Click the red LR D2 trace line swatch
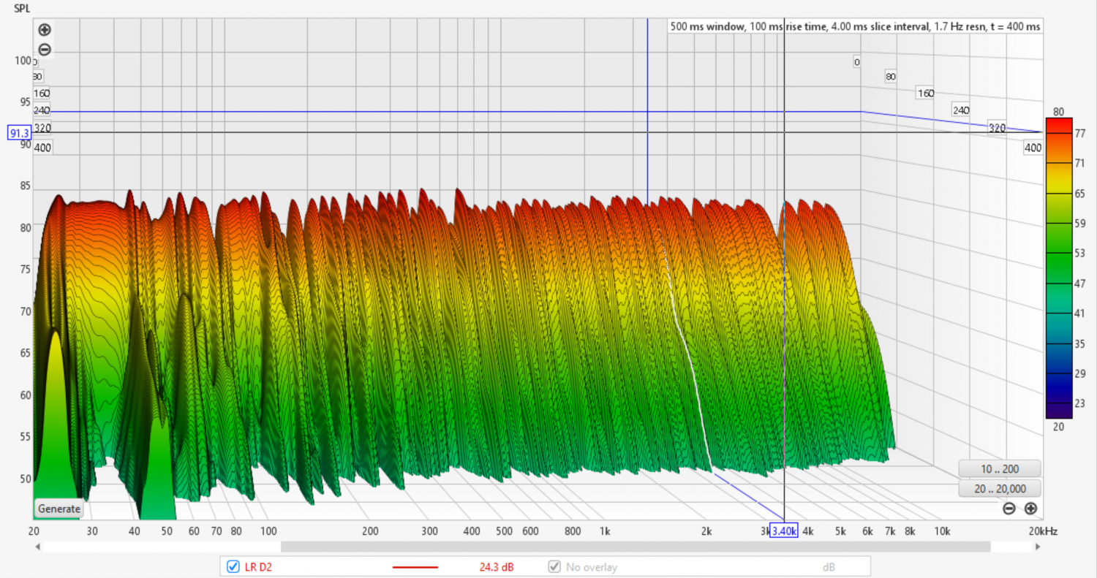Image resolution: width=1097 pixels, height=578 pixels. [415, 567]
